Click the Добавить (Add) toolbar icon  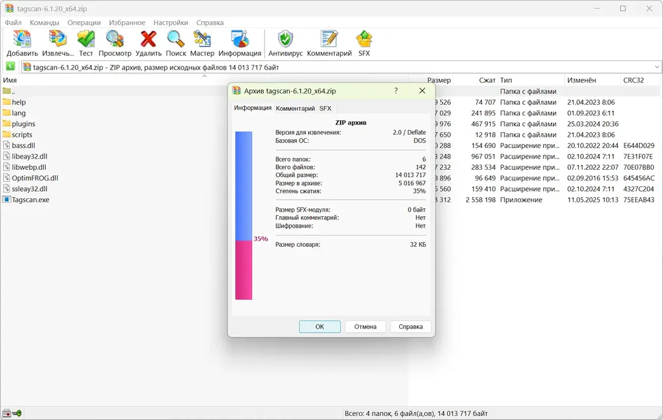(x=22, y=39)
